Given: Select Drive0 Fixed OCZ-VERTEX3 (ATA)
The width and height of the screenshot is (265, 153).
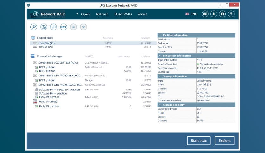Looking at the screenshot, I should coord(58,63).
